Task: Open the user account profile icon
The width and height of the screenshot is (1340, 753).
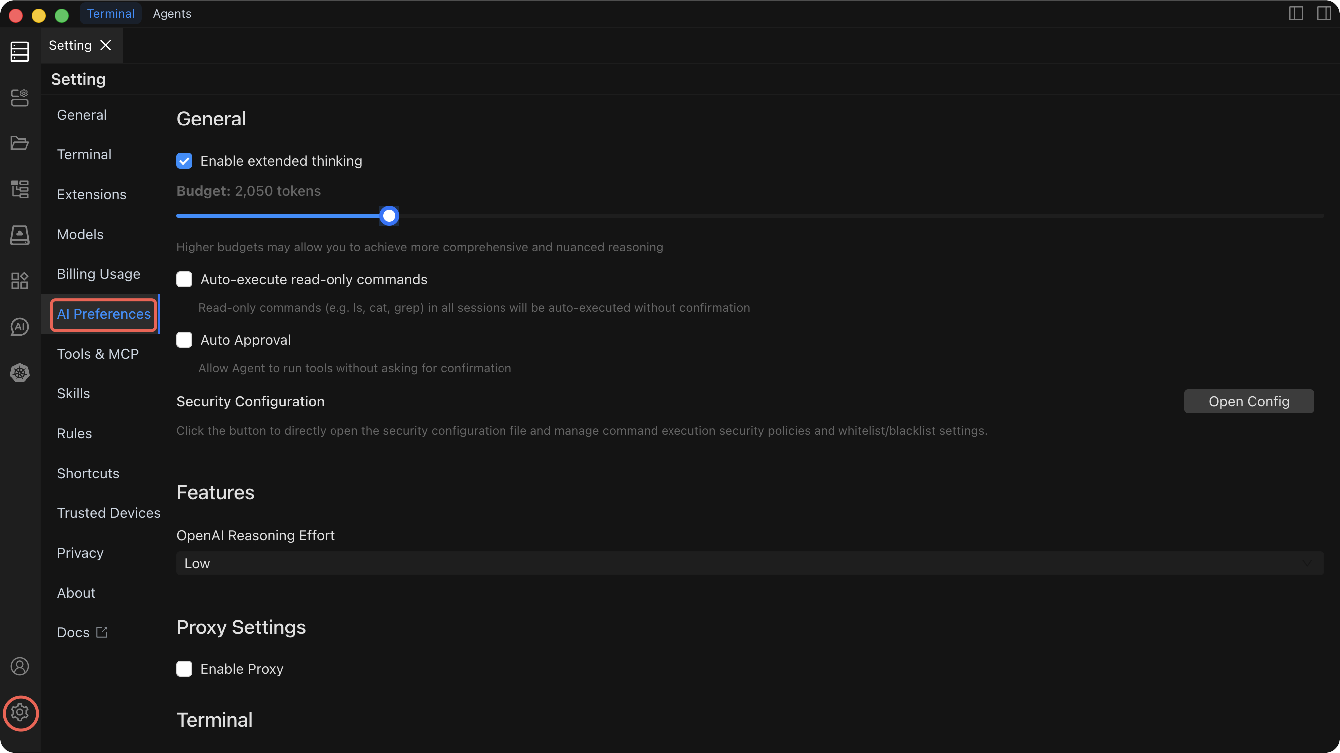Action: (x=20, y=666)
